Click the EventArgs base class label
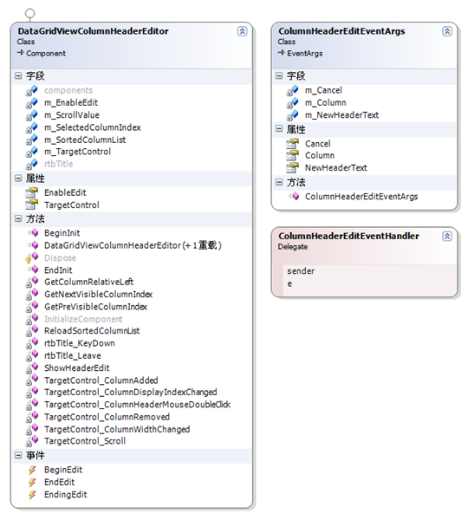The height and width of the screenshot is (520, 468). pyautogui.click(x=304, y=54)
